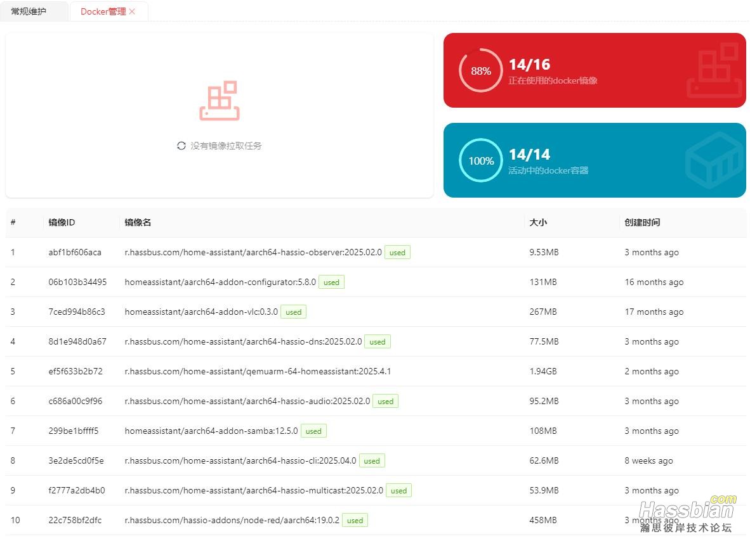Viewport: 750px width, 539px height.
Task: Click the qemuarm-64-homeassistant:2025.4.1 image name
Action: coord(258,371)
